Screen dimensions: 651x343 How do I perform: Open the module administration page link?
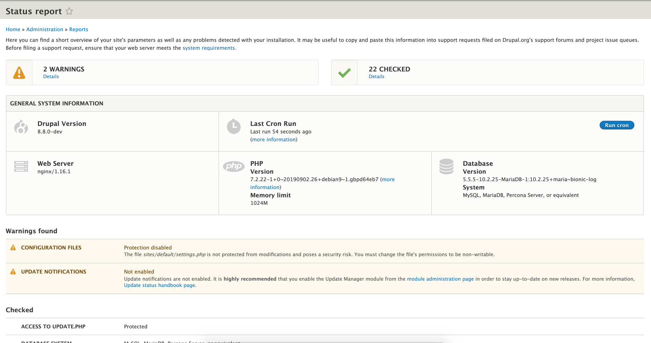tap(440, 279)
